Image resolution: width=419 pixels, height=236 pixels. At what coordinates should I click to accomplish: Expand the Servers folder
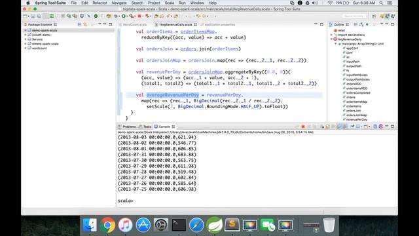(26, 39)
